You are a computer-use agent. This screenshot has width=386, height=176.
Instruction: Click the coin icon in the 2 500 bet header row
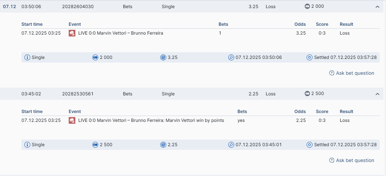coord(307,94)
